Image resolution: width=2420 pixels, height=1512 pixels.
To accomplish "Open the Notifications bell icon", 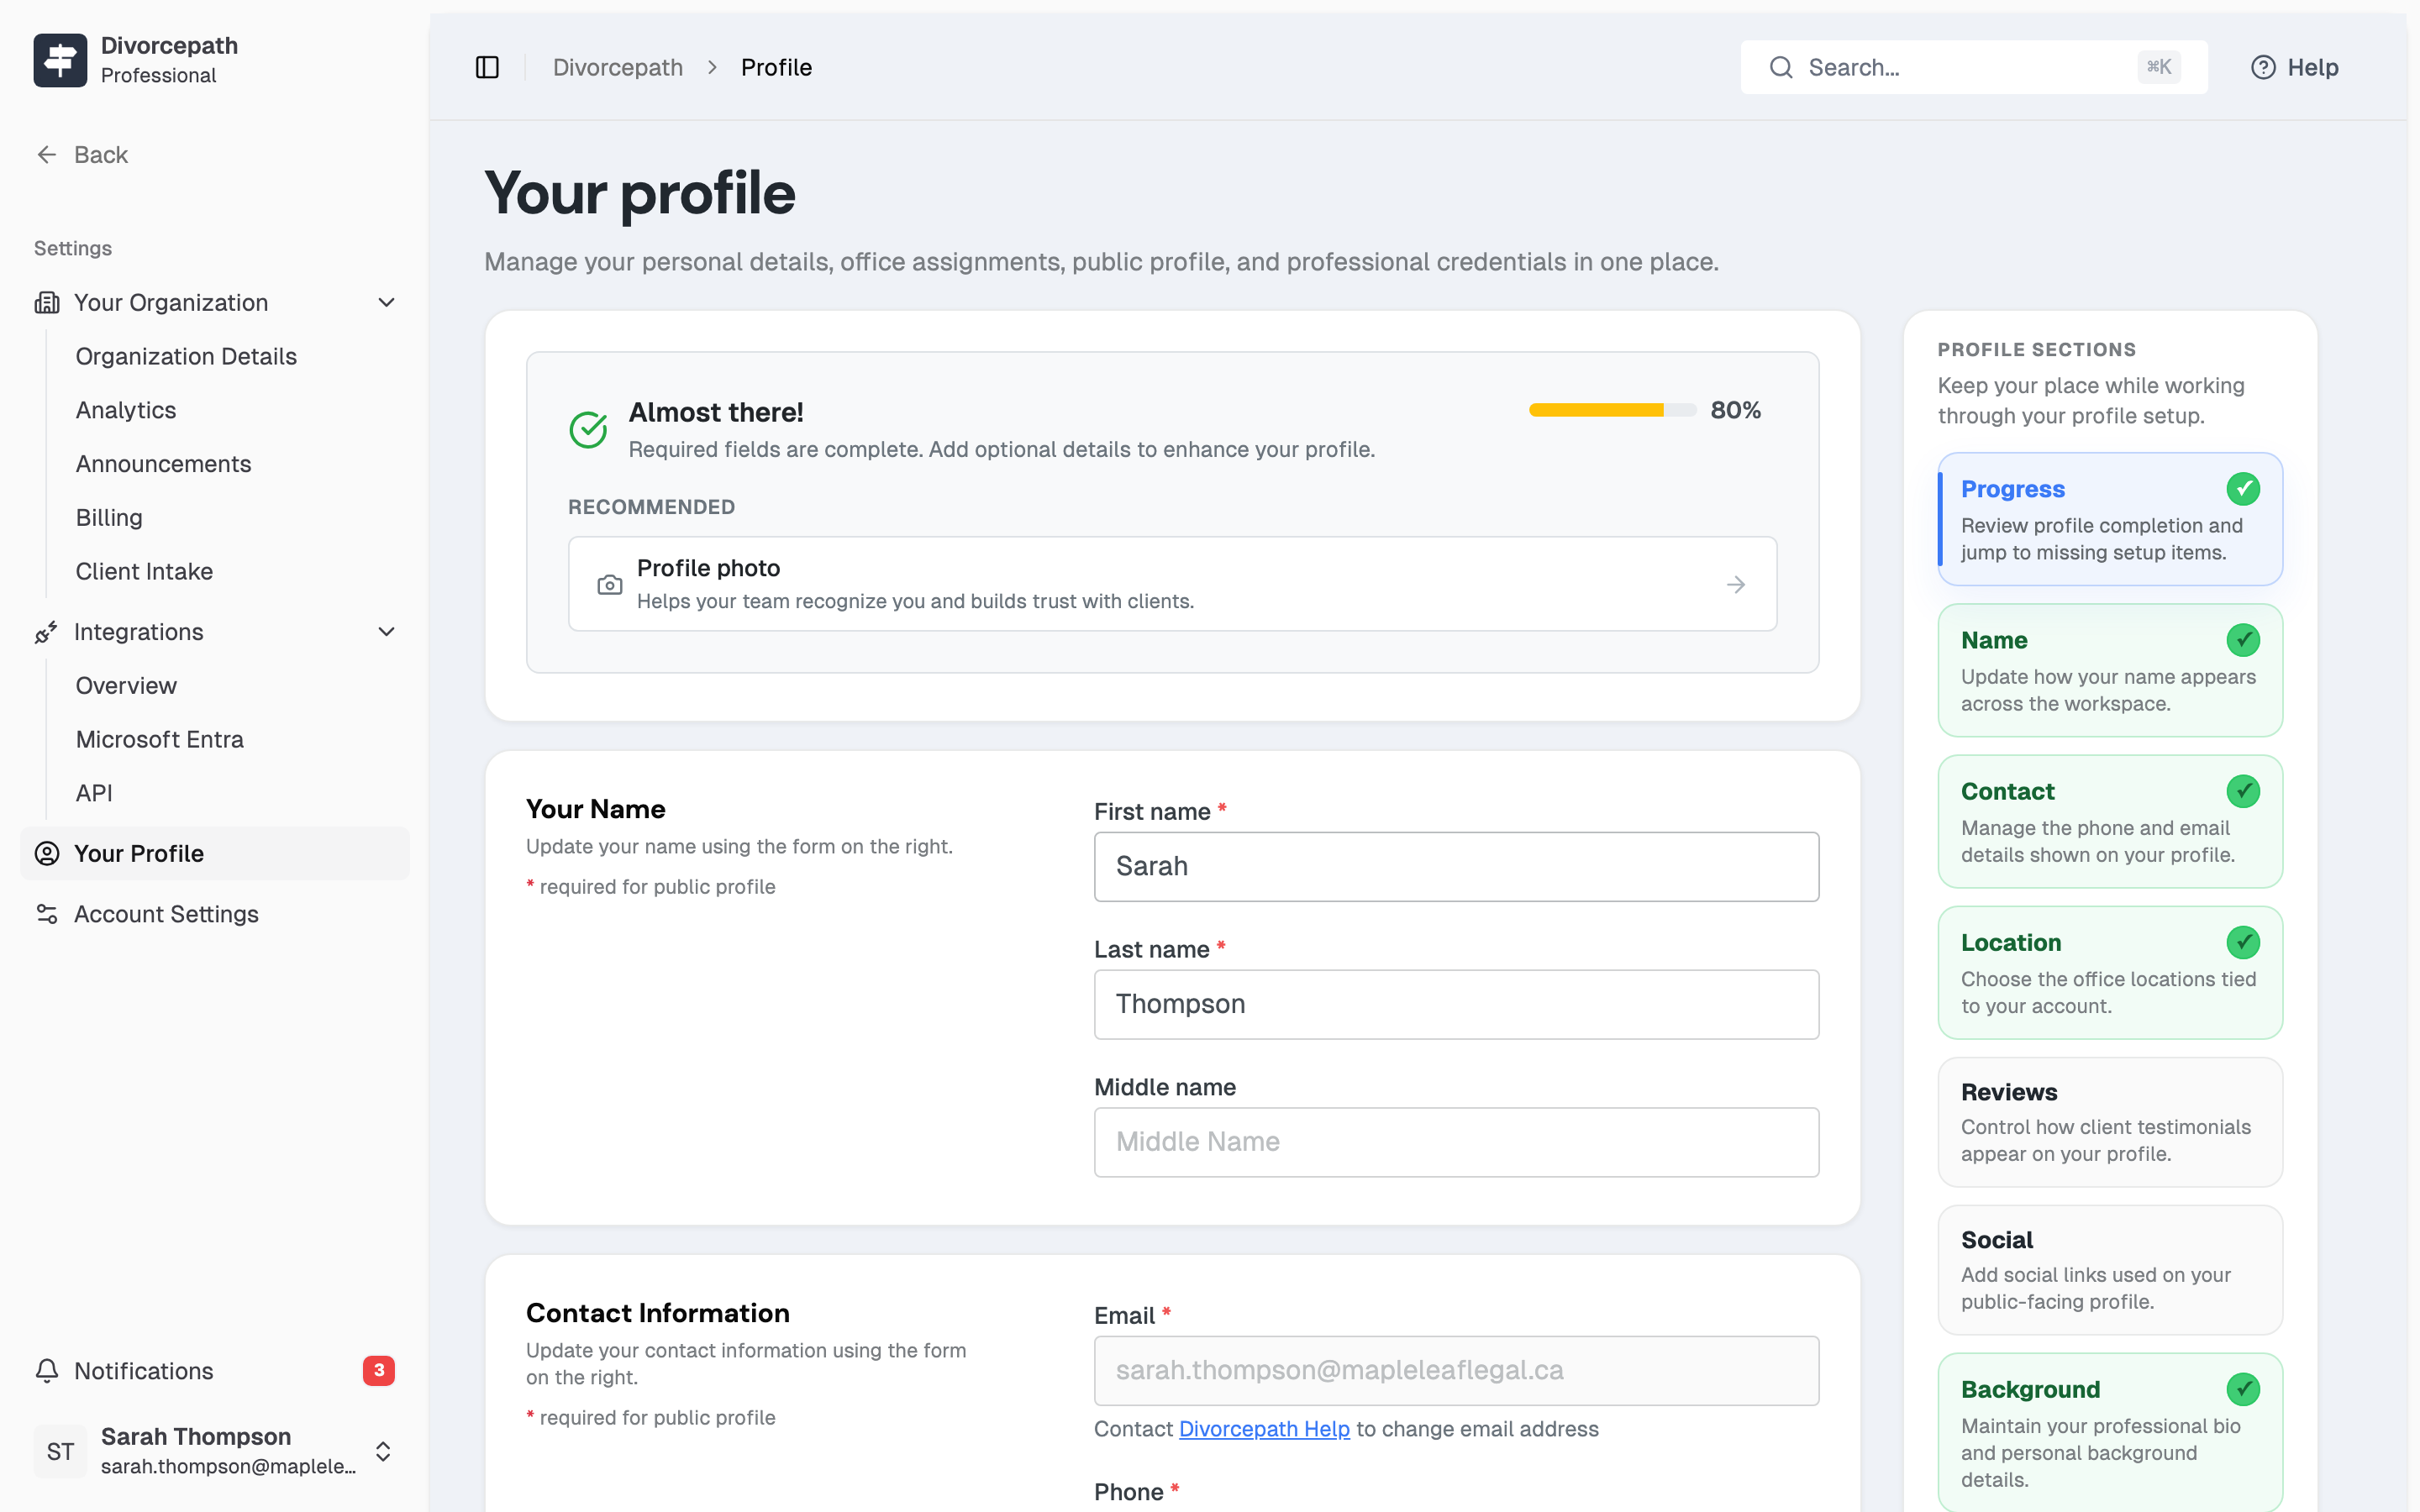I will 47,1370.
